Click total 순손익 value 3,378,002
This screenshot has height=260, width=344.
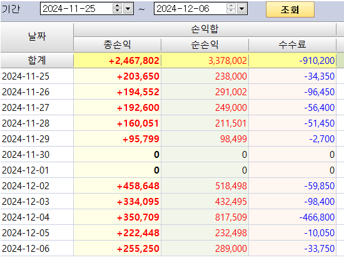205,60
